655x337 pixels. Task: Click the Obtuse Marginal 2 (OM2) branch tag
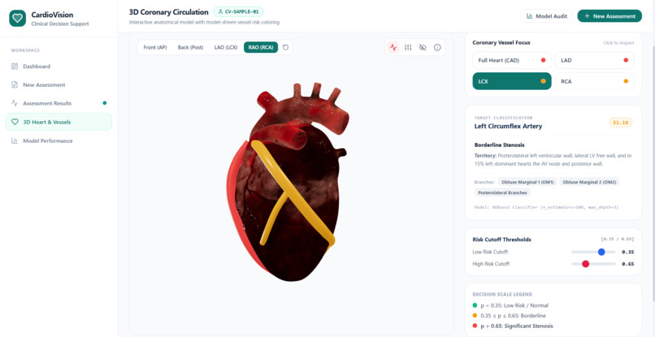tap(589, 182)
